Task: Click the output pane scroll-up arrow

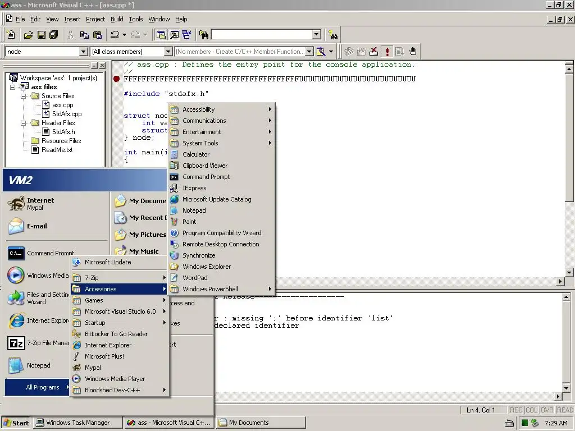Action: 566,297
